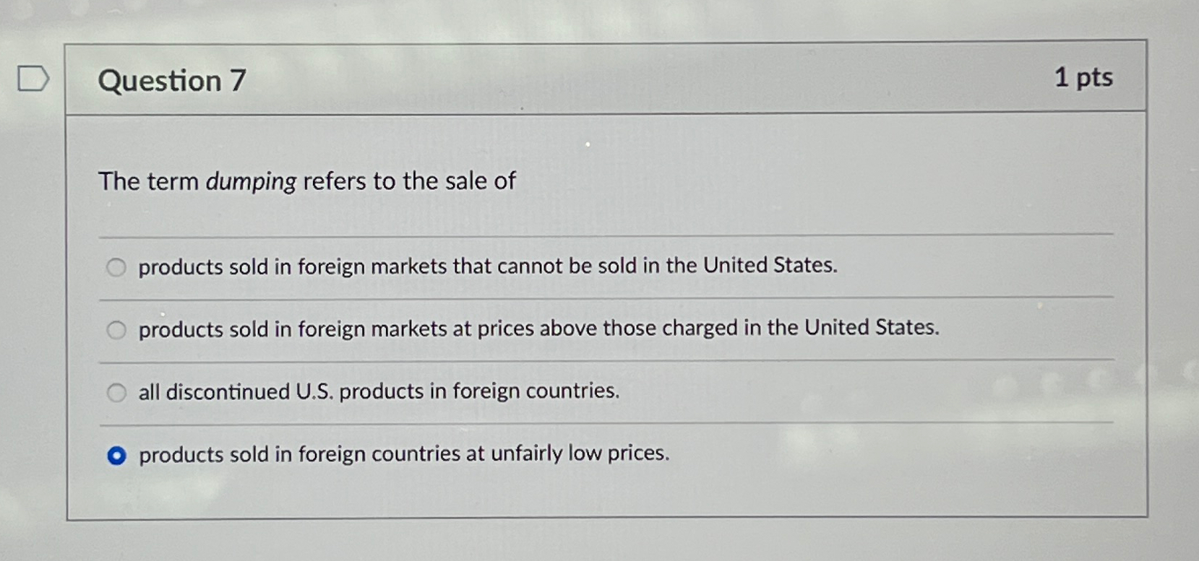Click the flag marker outside the question panel
This screenshot has width=1199, height=561.
click(x=34, y=79)
